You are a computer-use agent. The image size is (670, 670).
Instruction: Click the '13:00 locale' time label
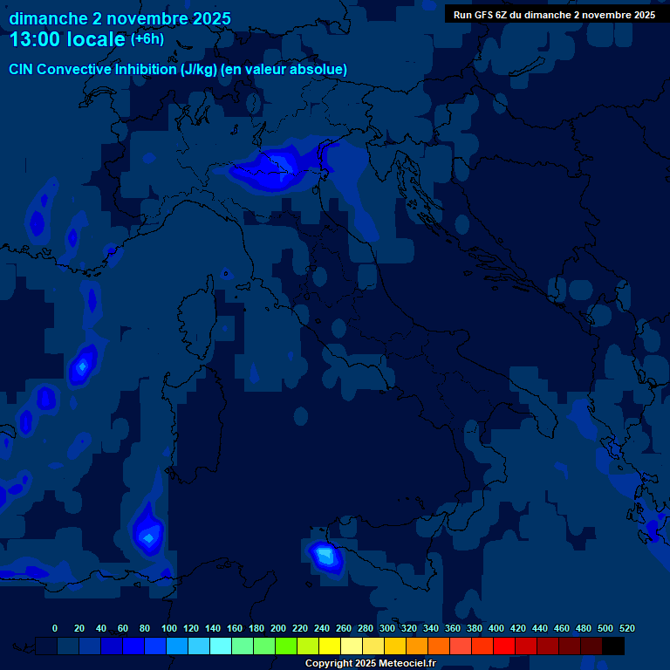point(67,39)
